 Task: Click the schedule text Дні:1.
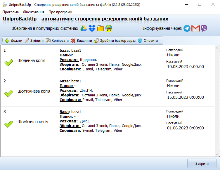(x=85, y=121)
